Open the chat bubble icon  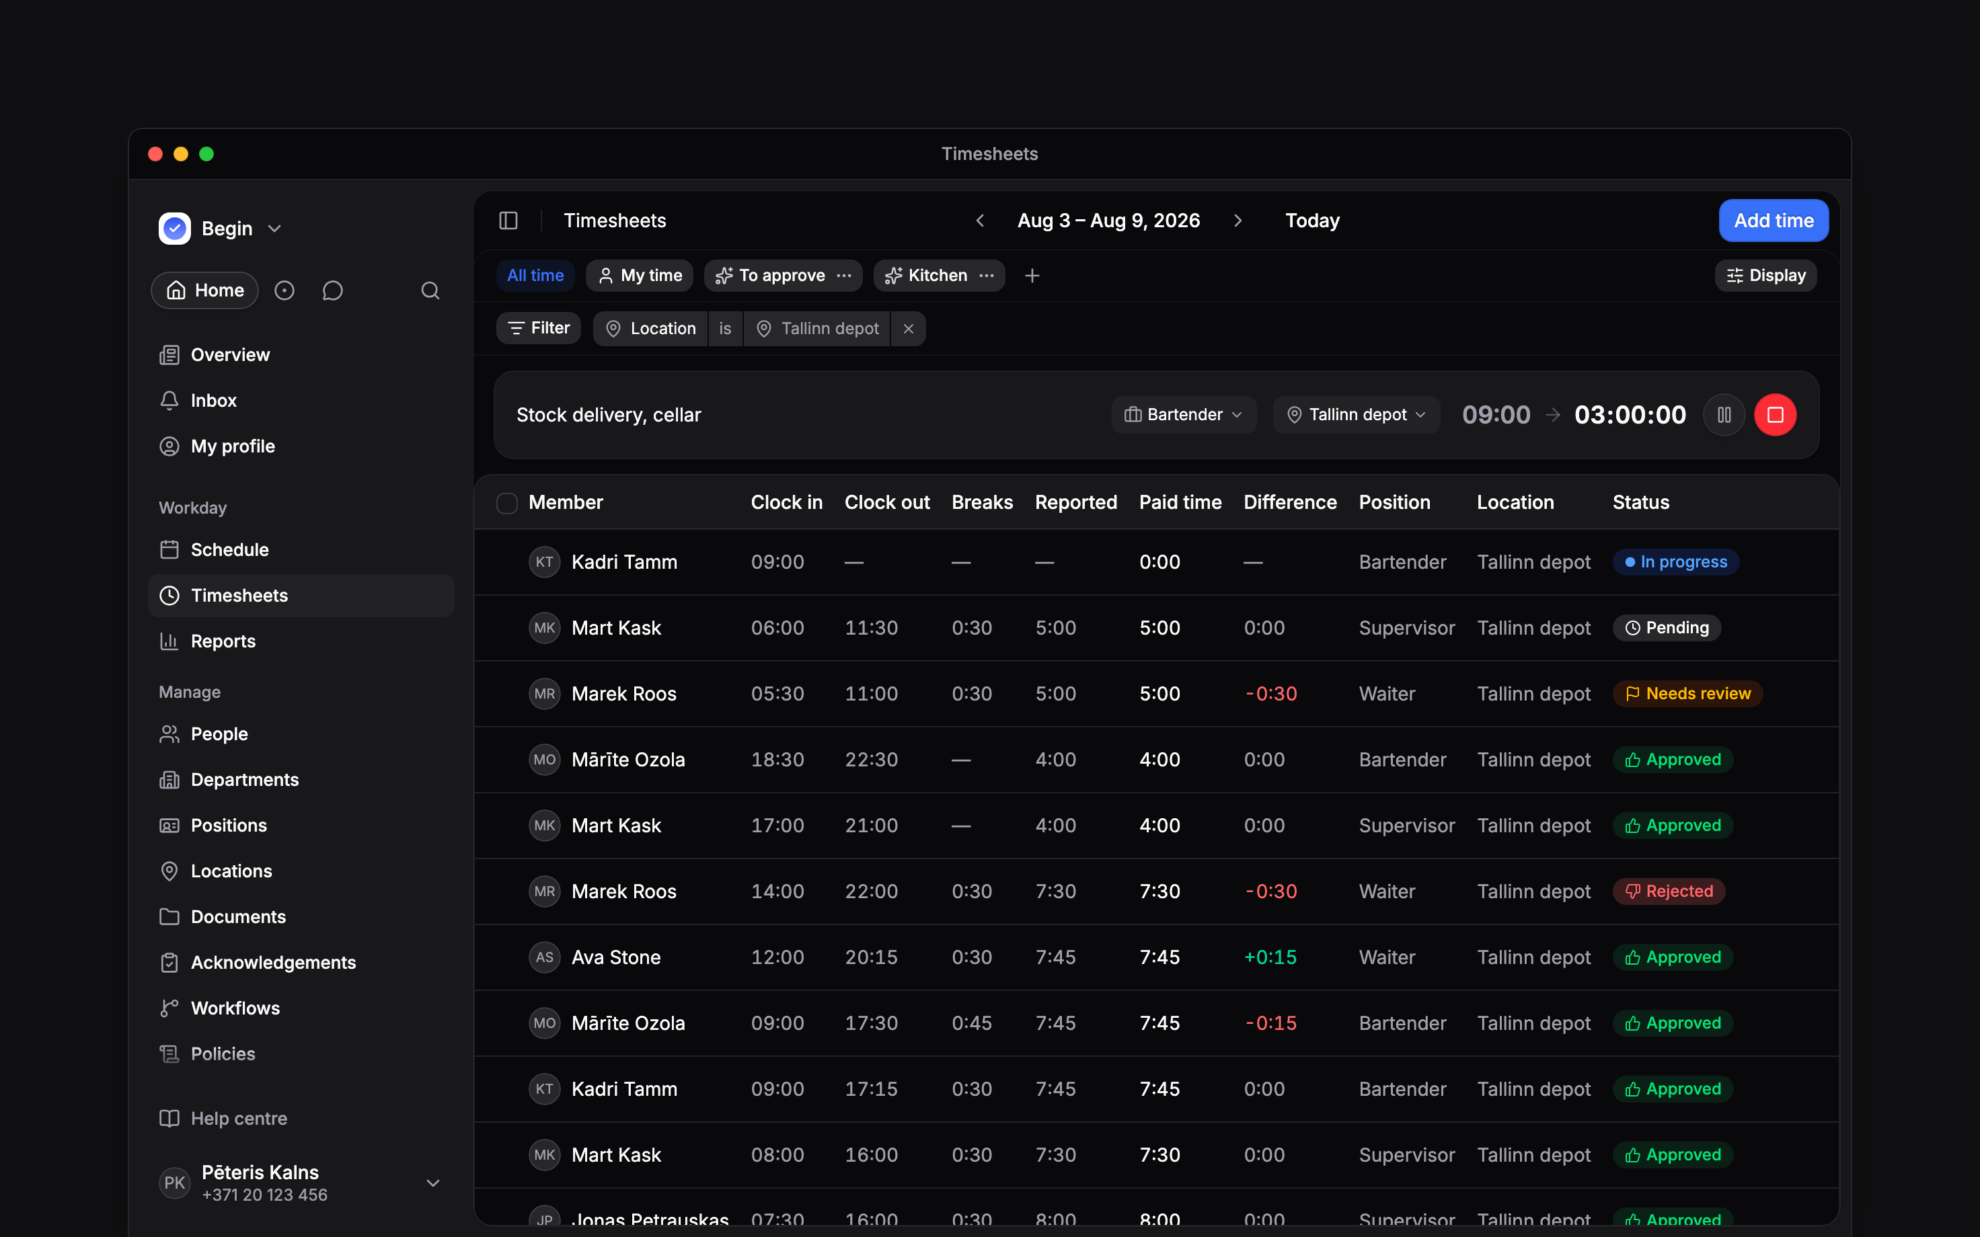point(332,290)
